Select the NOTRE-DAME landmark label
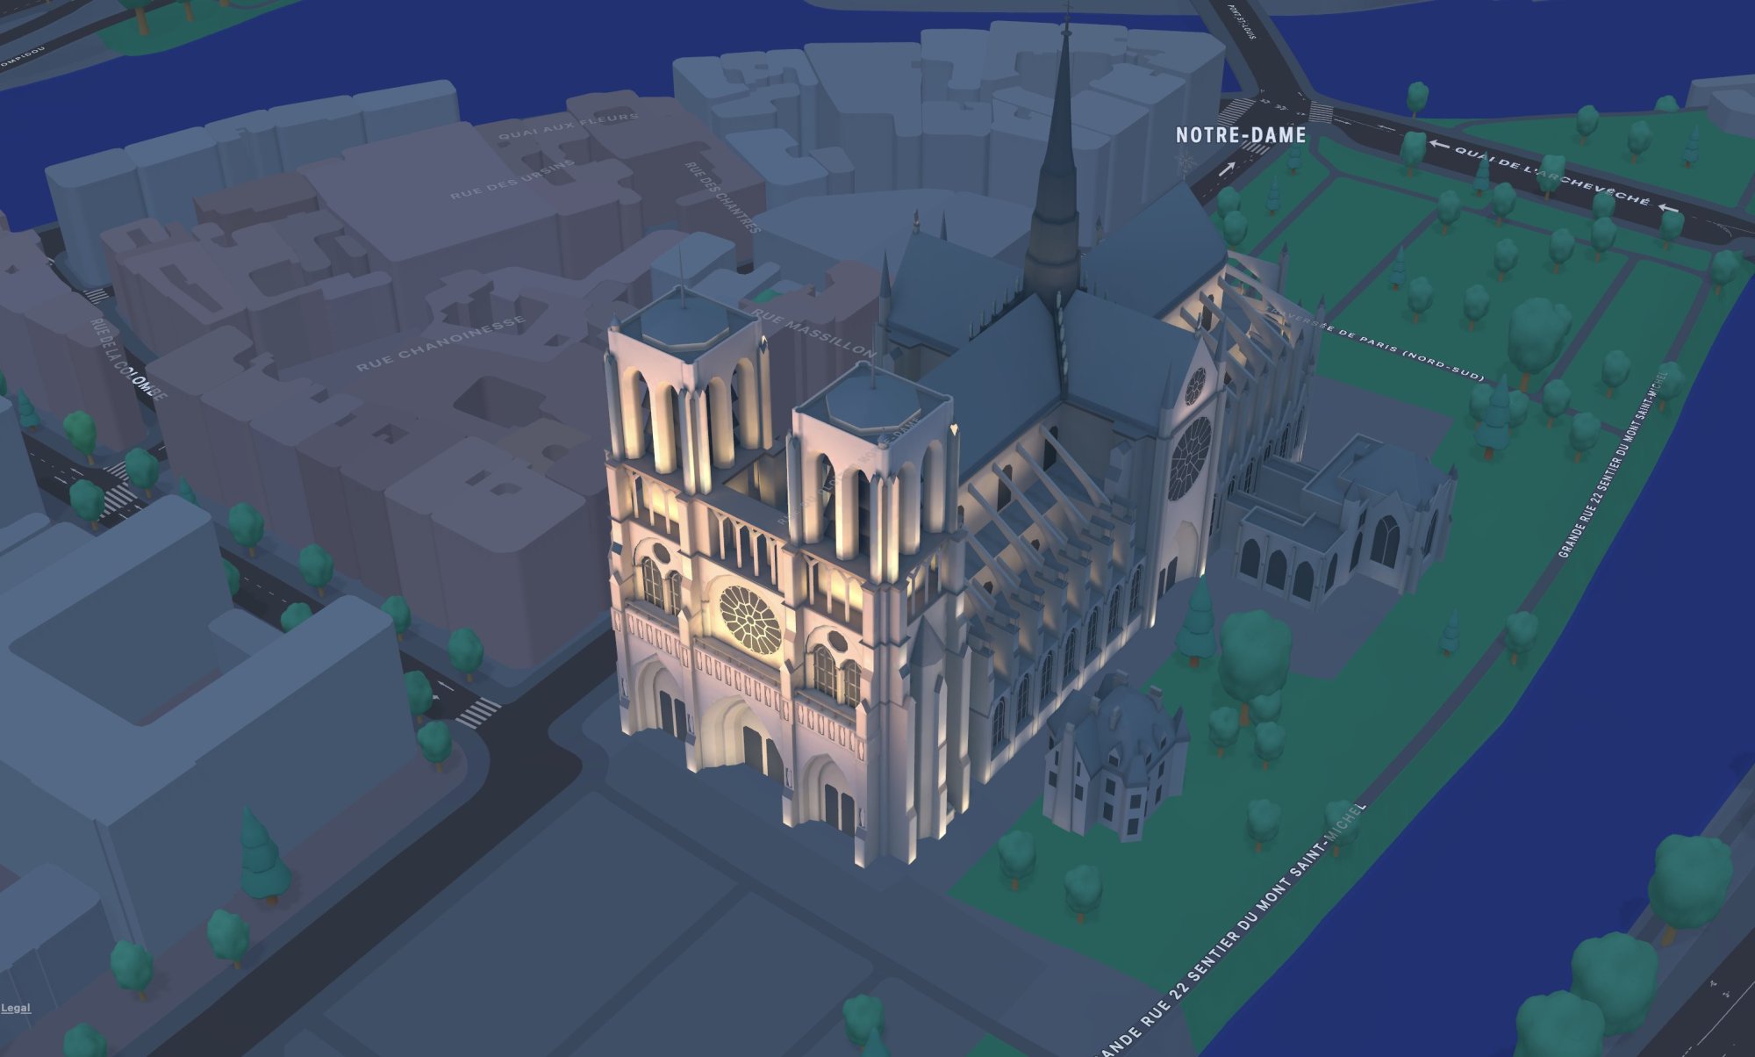 pos(1241,135)
